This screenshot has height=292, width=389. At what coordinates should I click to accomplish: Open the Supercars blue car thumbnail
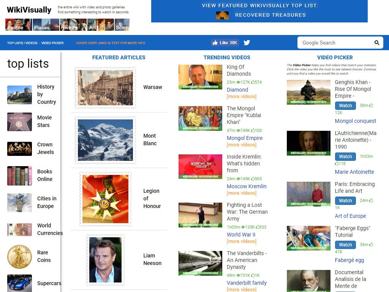tap(20, 283)
